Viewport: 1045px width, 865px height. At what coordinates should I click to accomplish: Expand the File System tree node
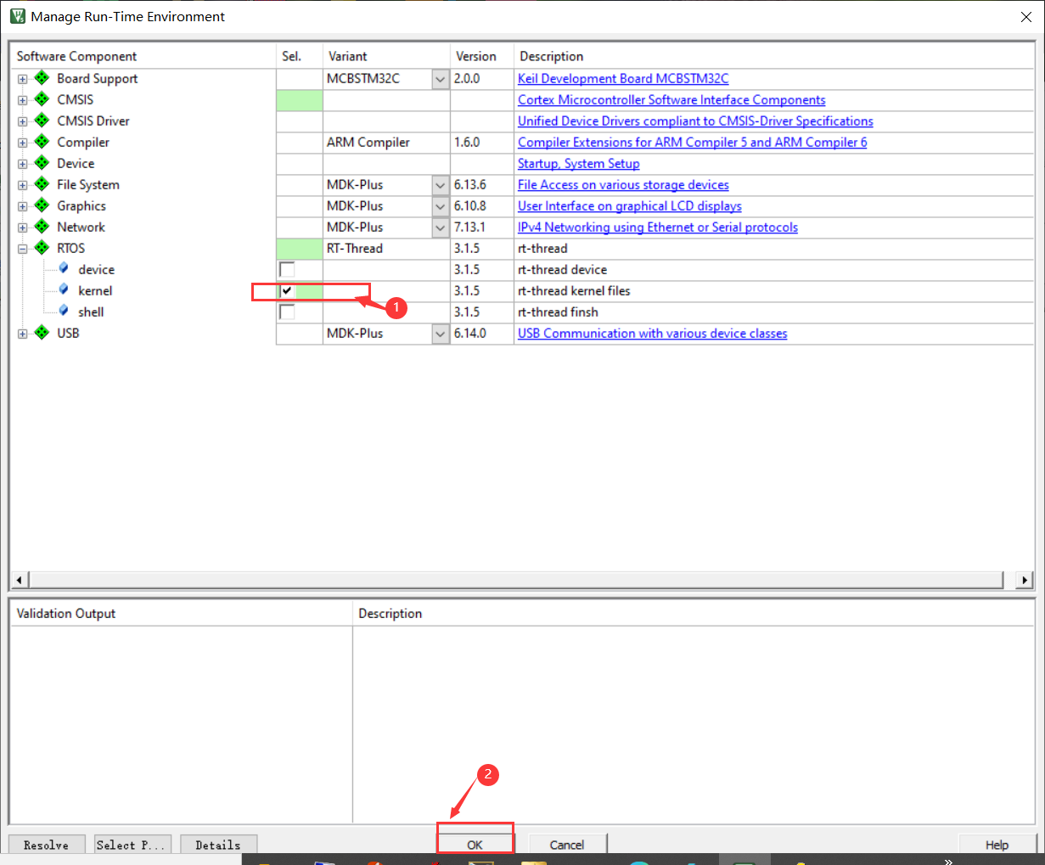tap(23, 185)
